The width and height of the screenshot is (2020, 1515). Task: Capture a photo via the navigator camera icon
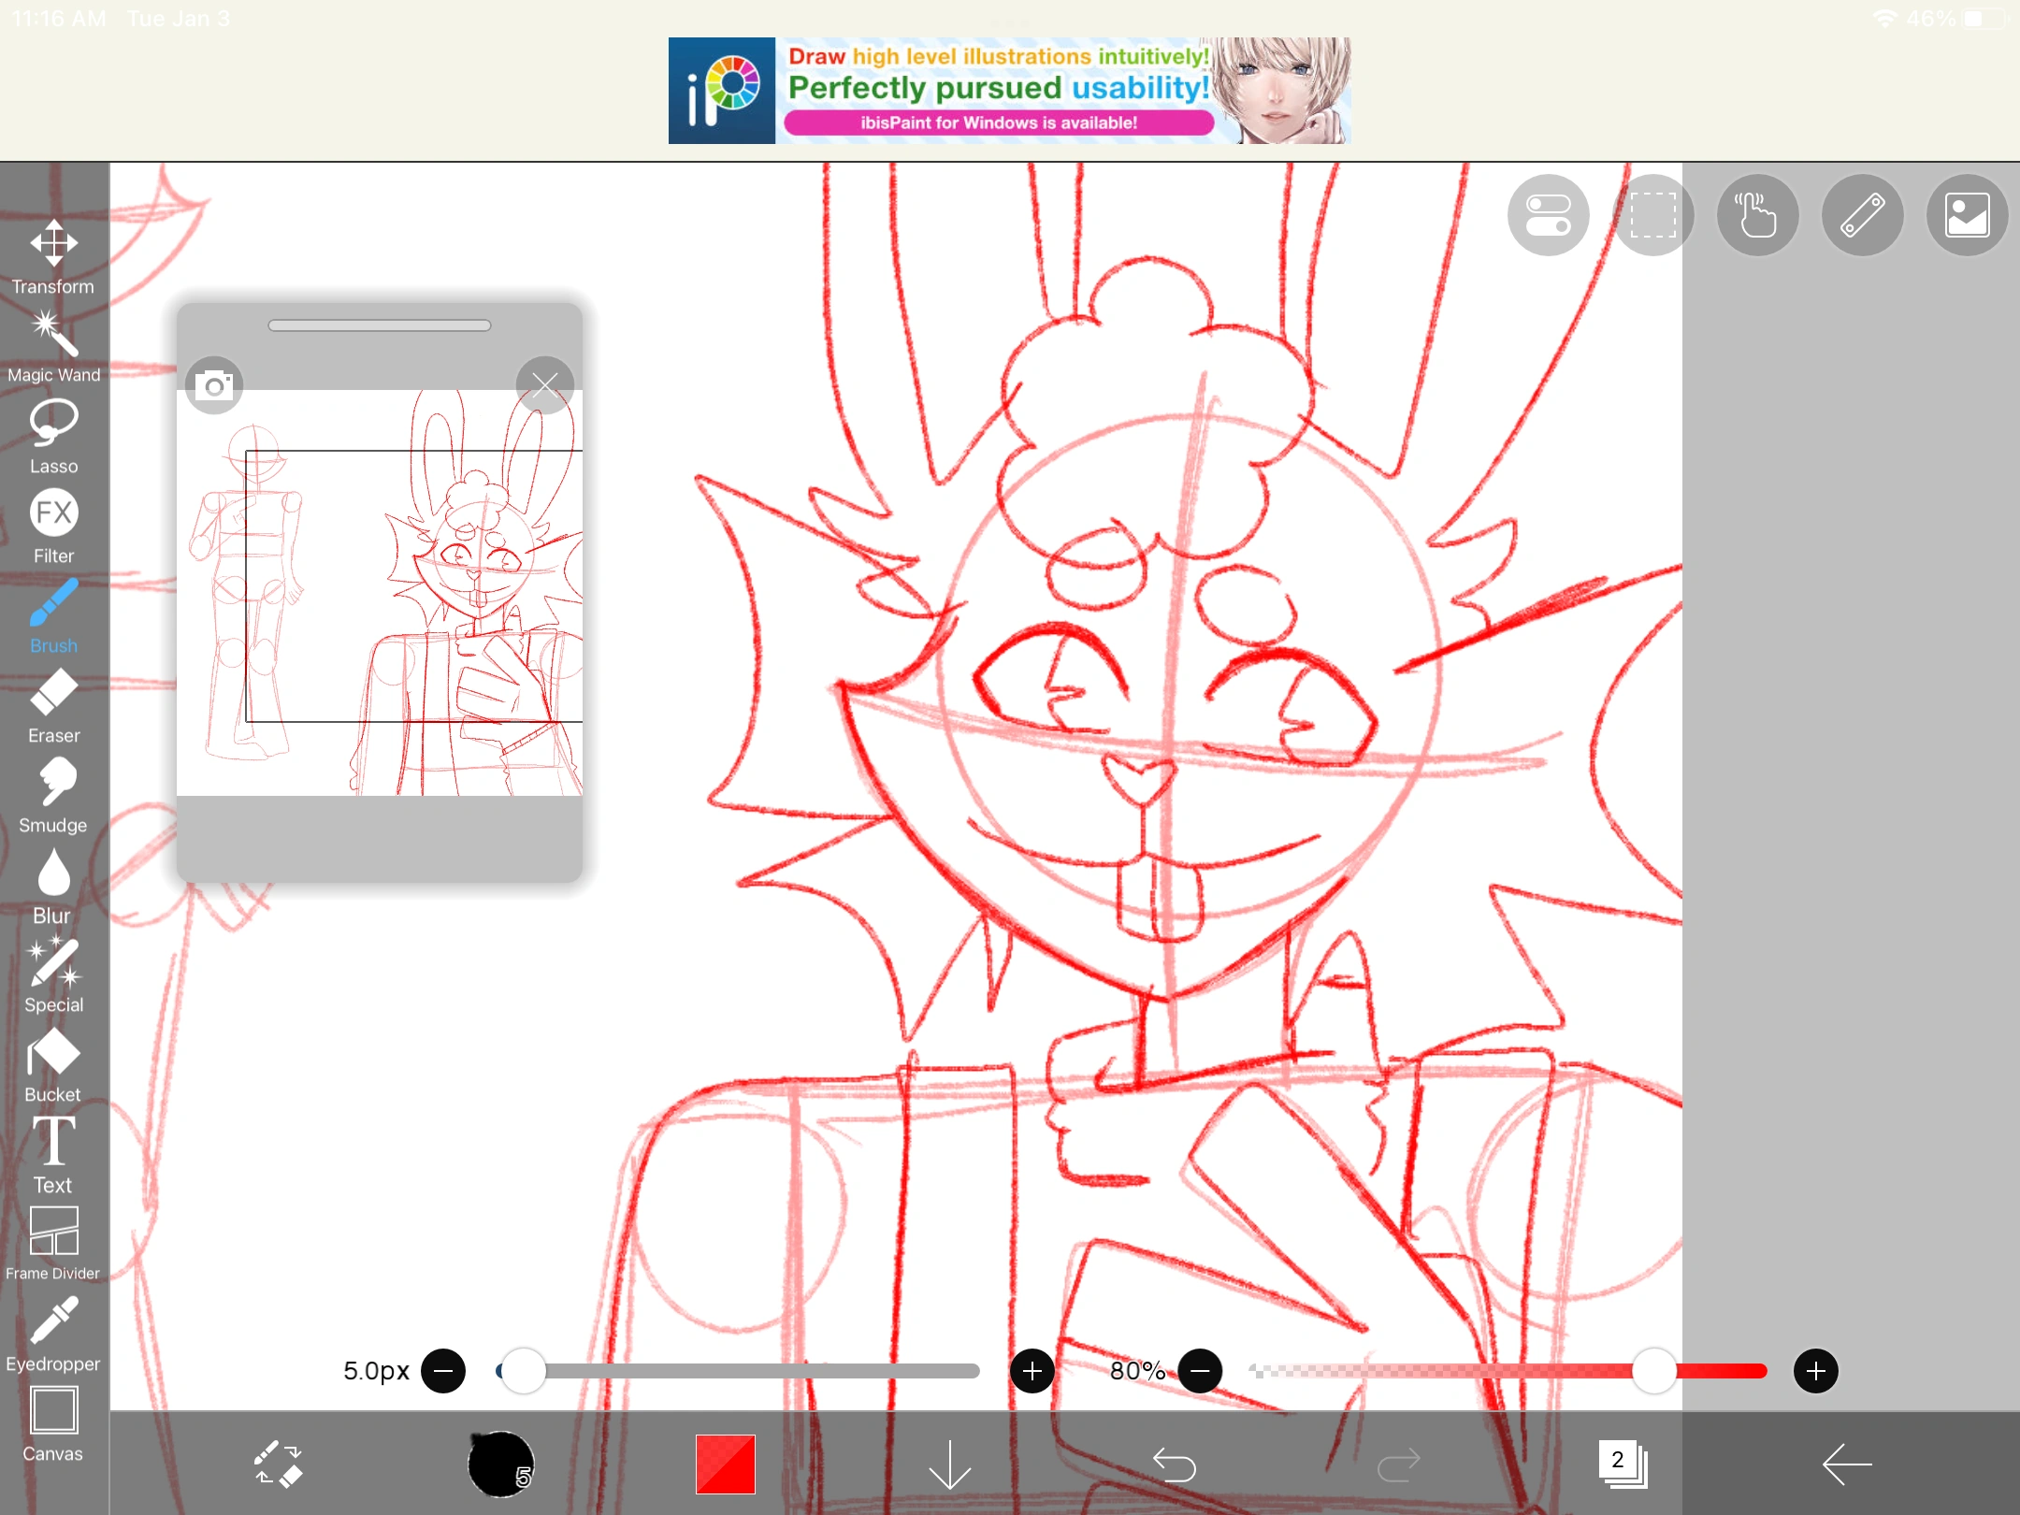tap(213, 383)
